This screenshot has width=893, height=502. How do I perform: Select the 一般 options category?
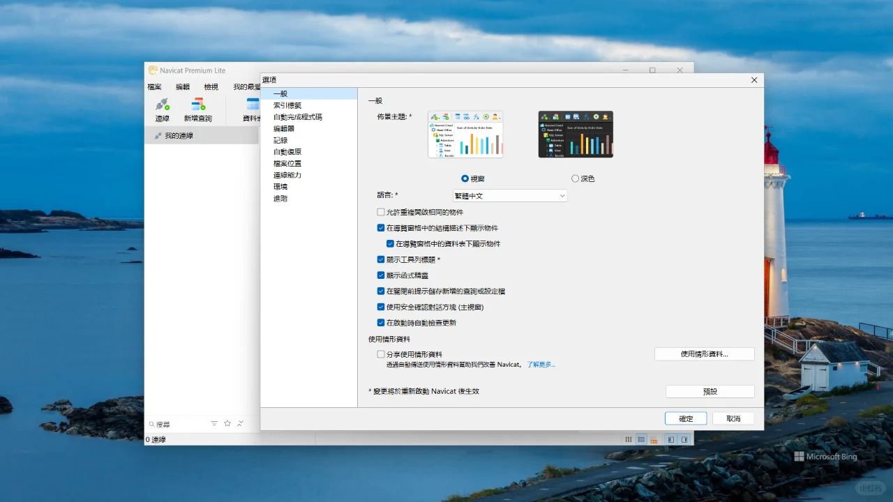(x=309, y=93)
